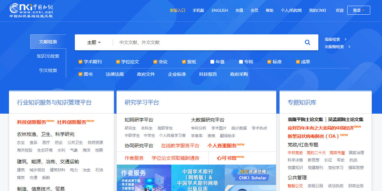Click the search box for 中文文献、外文文献
382x191 pixels.
coord(207,42)
